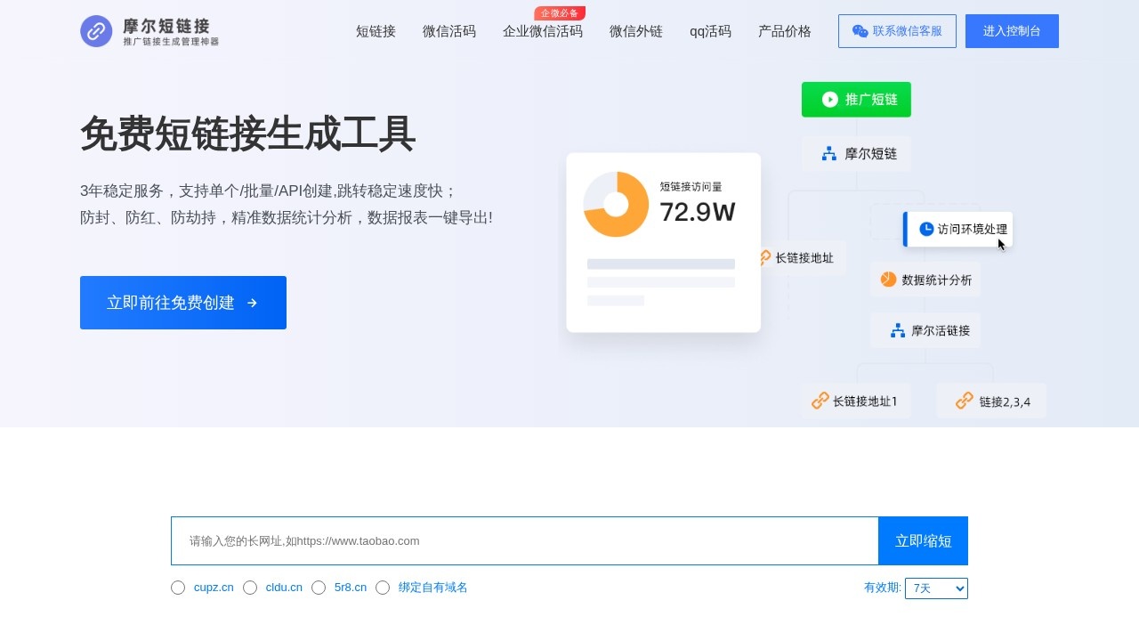Select the cupz.cn domain radio button
Image resolution: width=1139 pixels, height=641 pixels.
coord(177,588)
